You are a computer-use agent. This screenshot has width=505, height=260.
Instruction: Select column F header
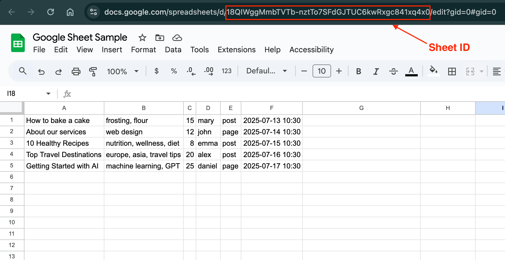coord(272,108)
